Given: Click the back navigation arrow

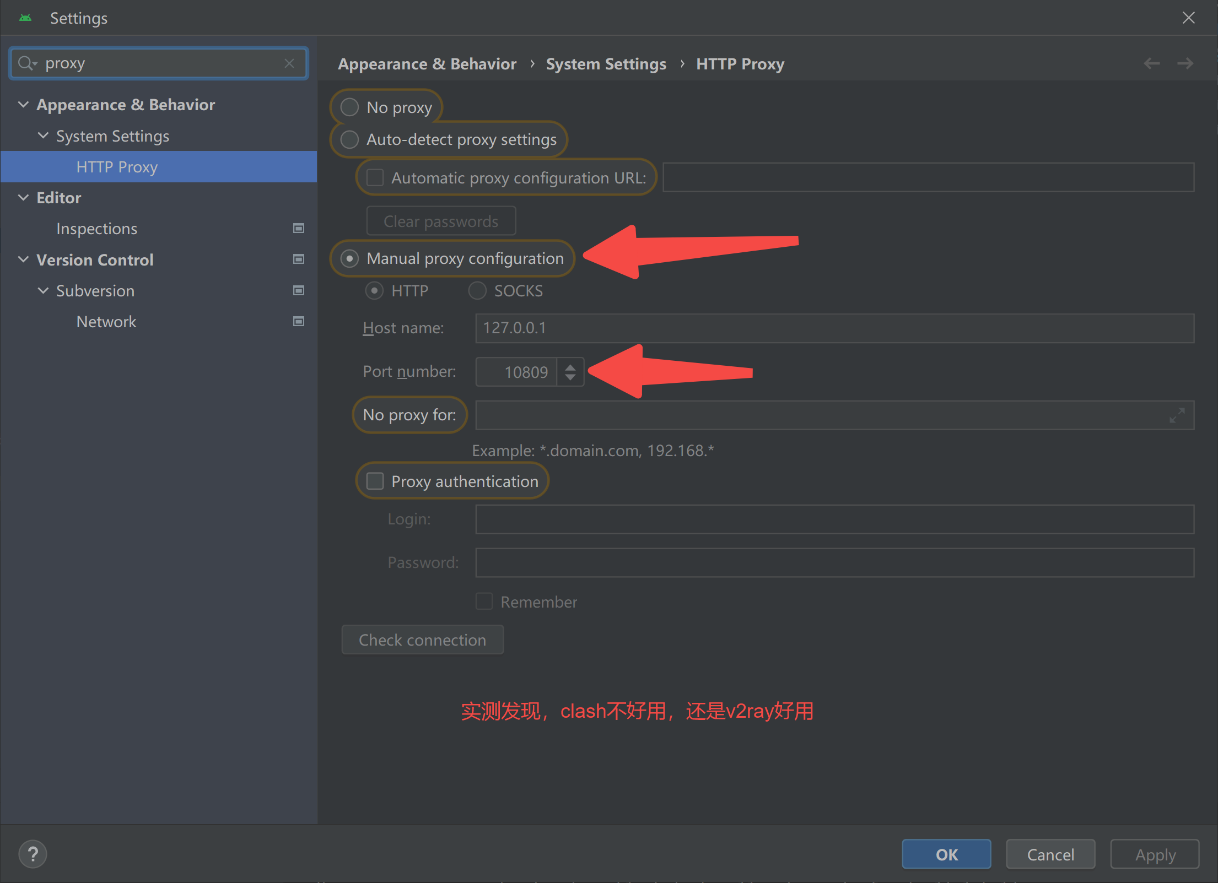Looking at the screenshot, I should tap(1152, 63).
